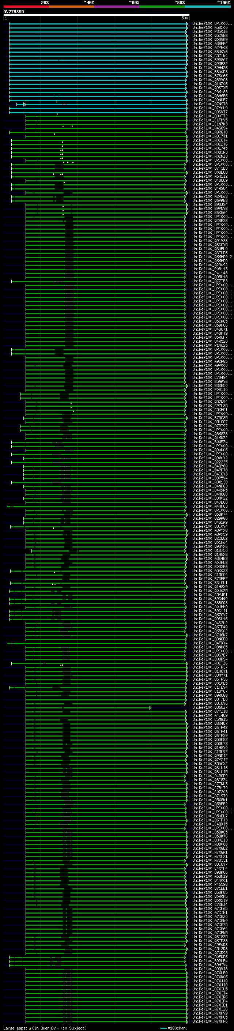This screenshot has height=1031, width=234.
Task: Select hit UniRef100_A7NST8
Action: (x=210, y=104)
